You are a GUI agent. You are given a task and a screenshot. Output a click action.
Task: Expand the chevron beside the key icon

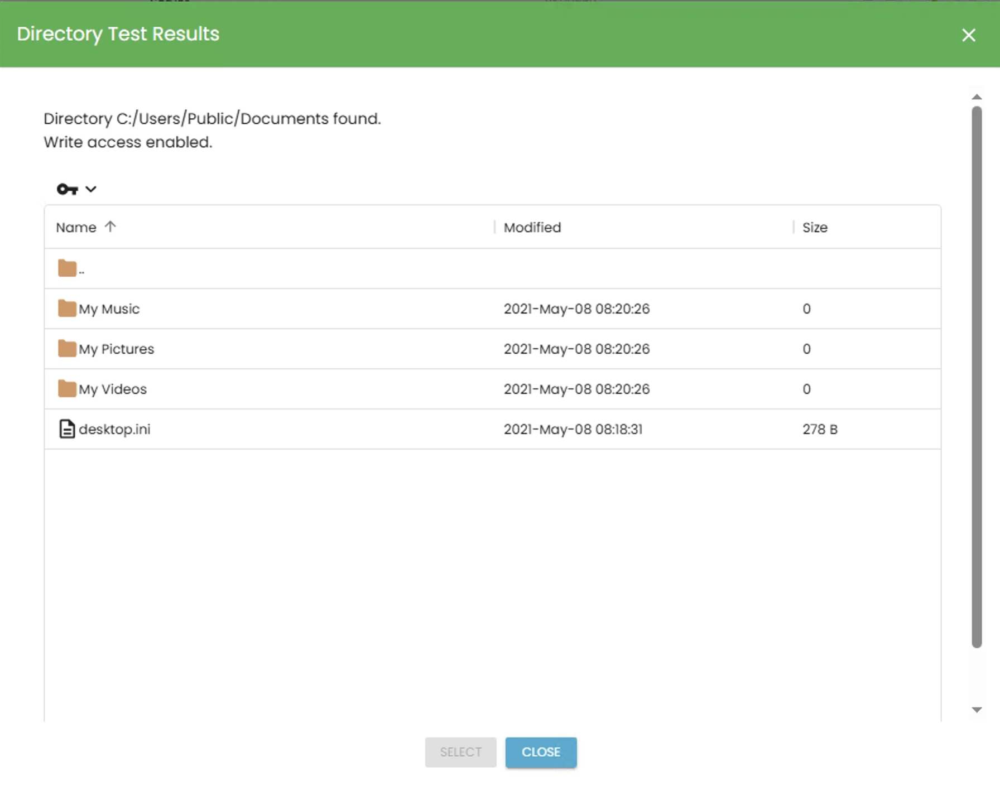[91, 189]
